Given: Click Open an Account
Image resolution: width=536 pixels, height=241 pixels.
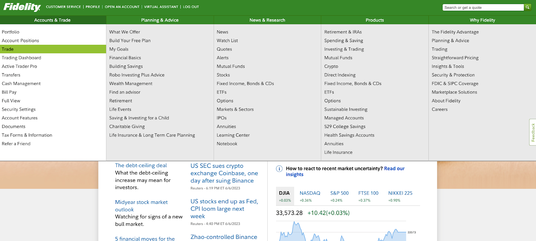Looking at the screenshot, I should point(122,7).
